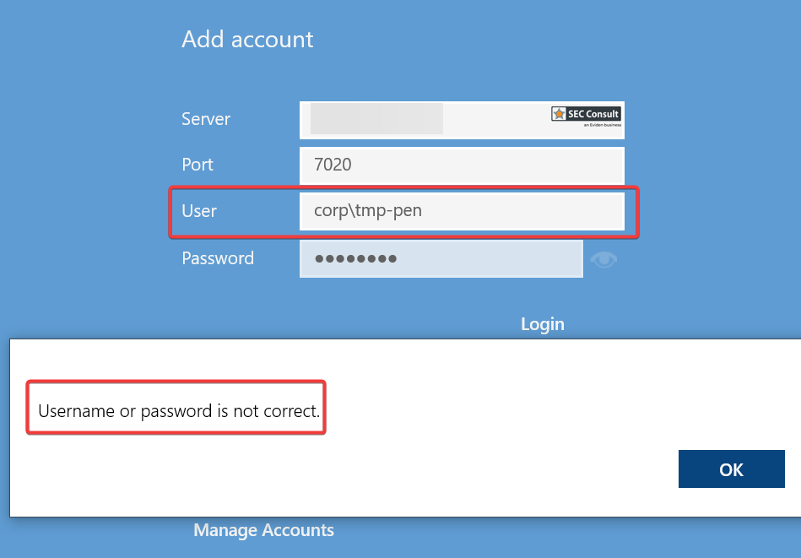The height and width of the screenshot is (558, 801).
Task: Click the Add account heading
Action: (247, 40)
